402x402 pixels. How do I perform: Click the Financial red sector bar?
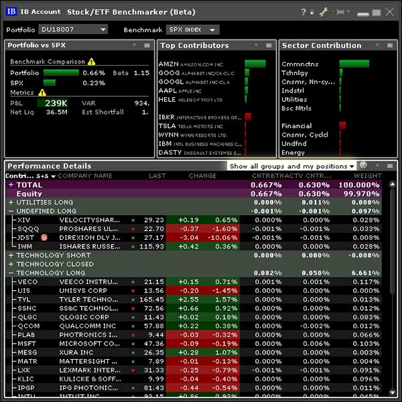[342, 125]
